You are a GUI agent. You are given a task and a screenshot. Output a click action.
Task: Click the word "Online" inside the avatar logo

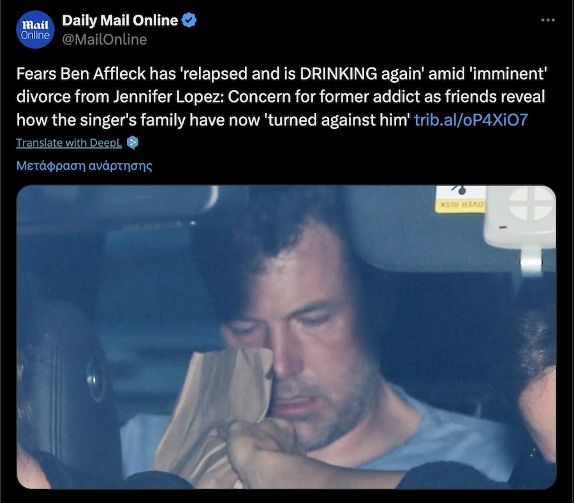pos(35,35)
